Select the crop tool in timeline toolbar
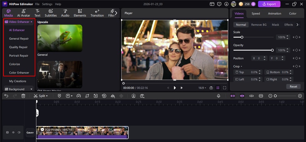306x142 pixels. [x=87, y=96]
